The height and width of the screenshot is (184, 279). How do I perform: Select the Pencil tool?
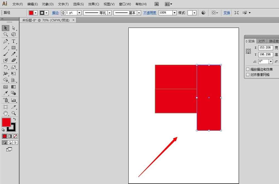(x=13, y=54)
